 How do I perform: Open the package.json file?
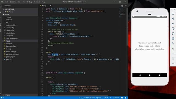10,57
